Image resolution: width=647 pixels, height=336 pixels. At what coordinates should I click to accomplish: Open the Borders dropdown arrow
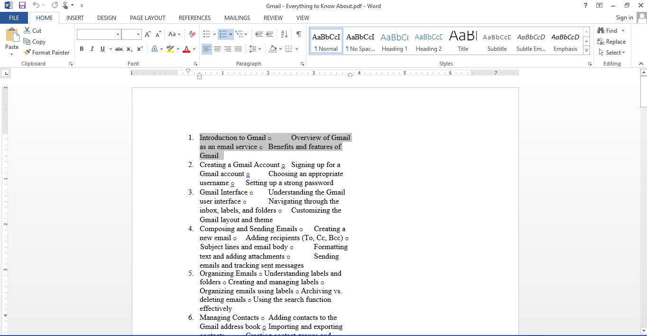click(296, 49)
